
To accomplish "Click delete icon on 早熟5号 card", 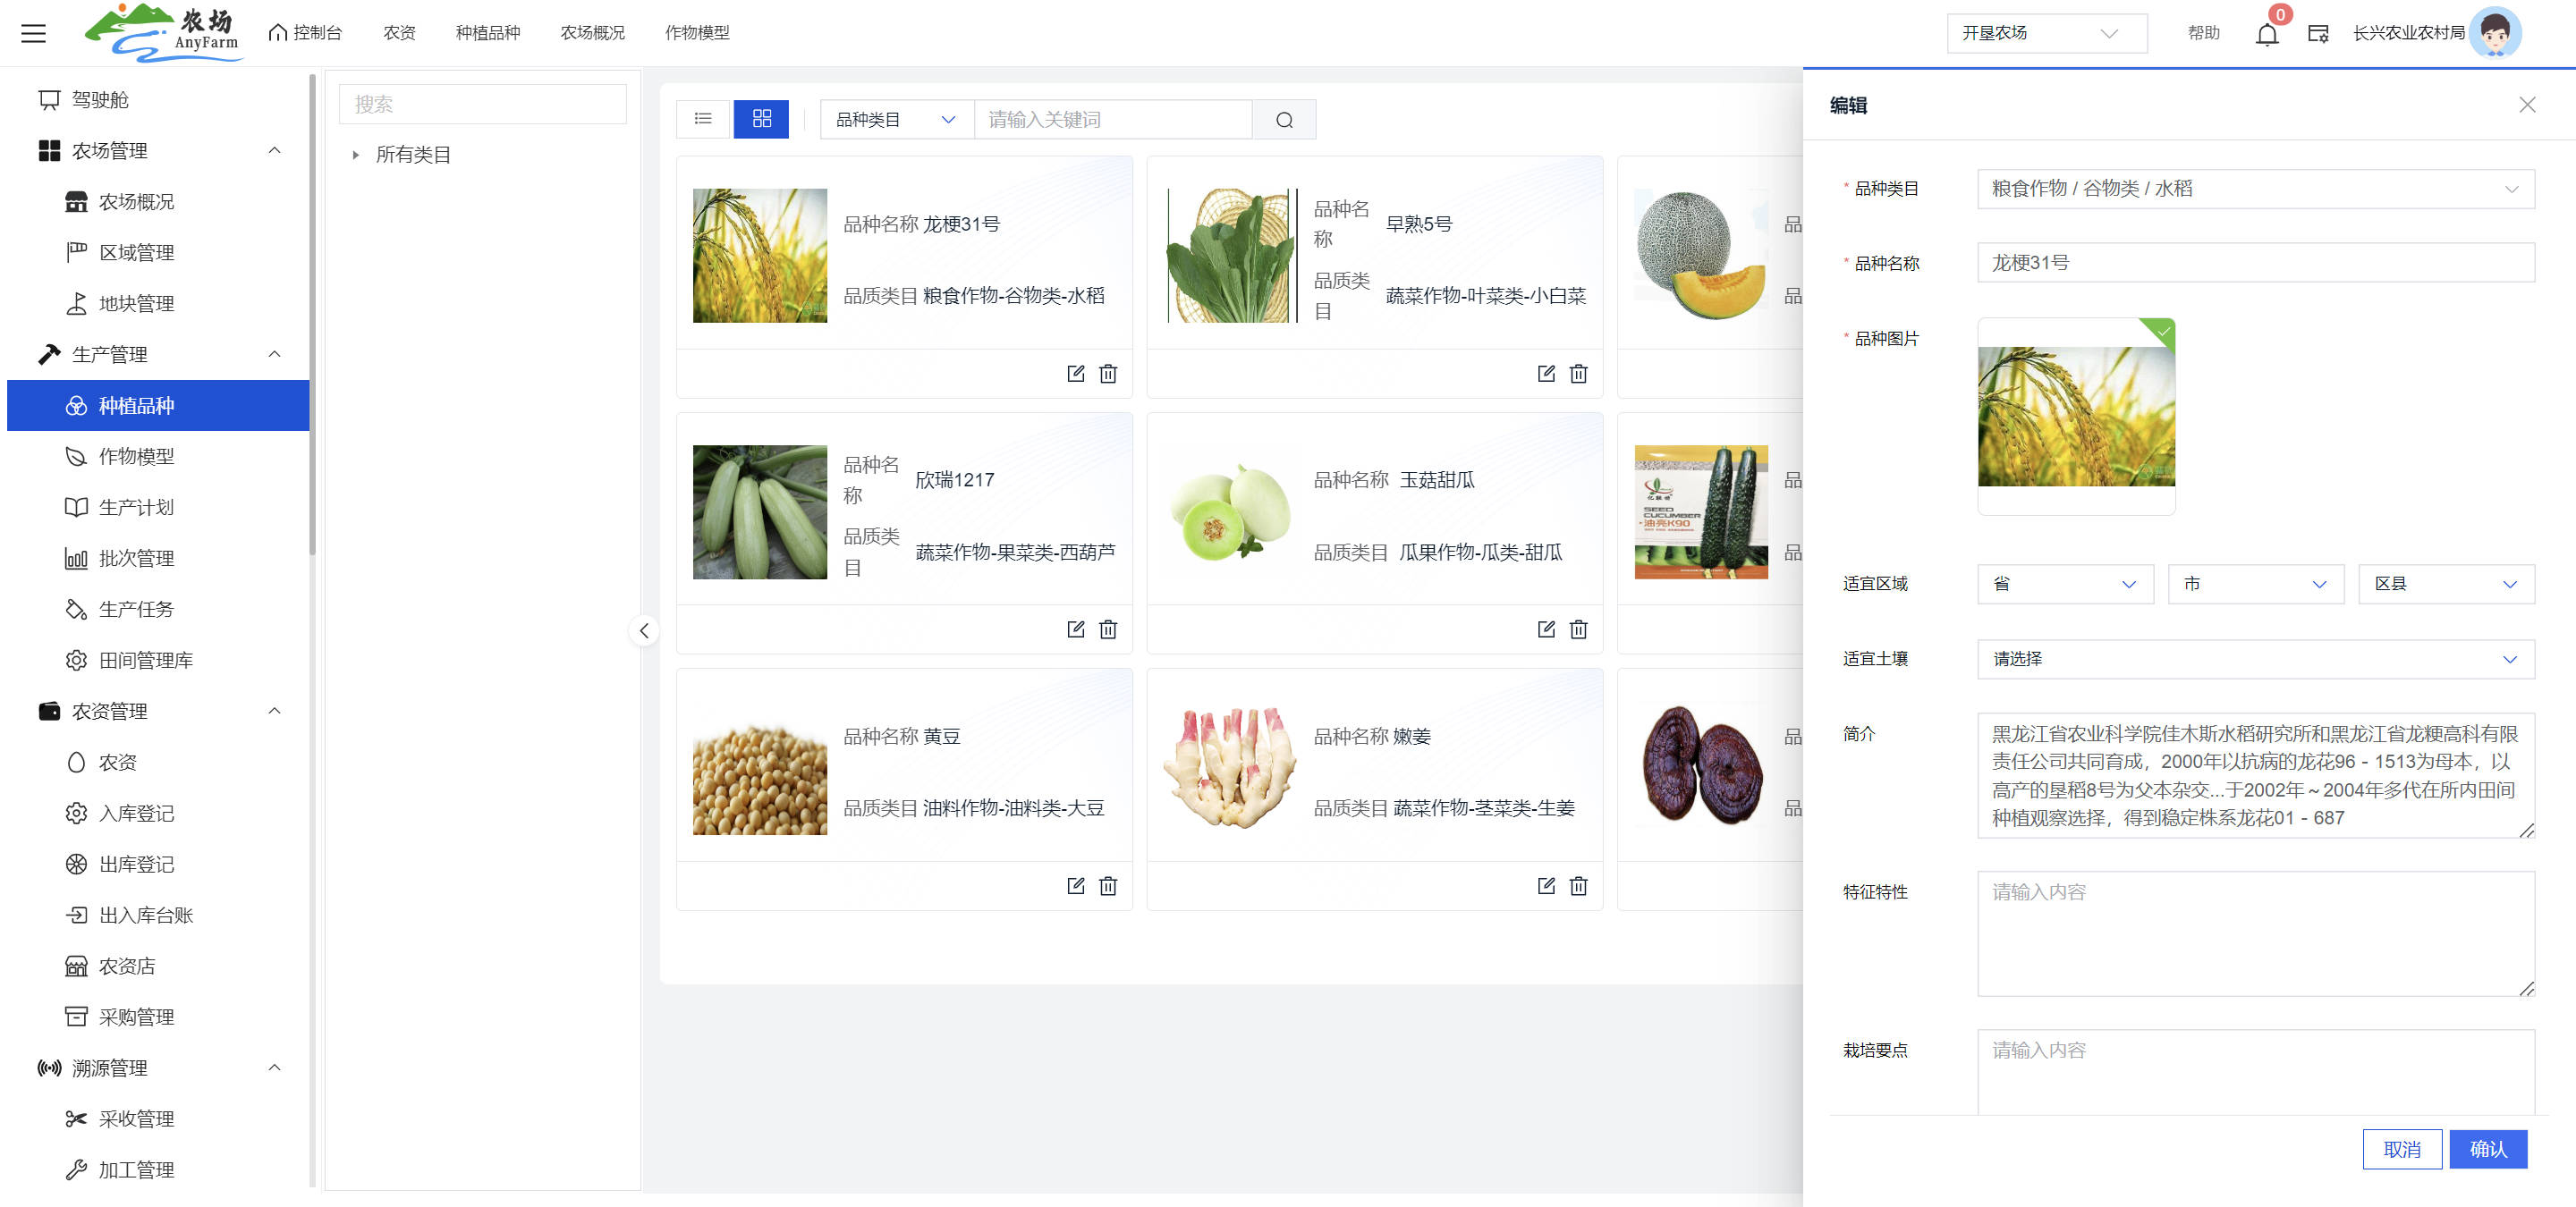I will (1578, 374).
